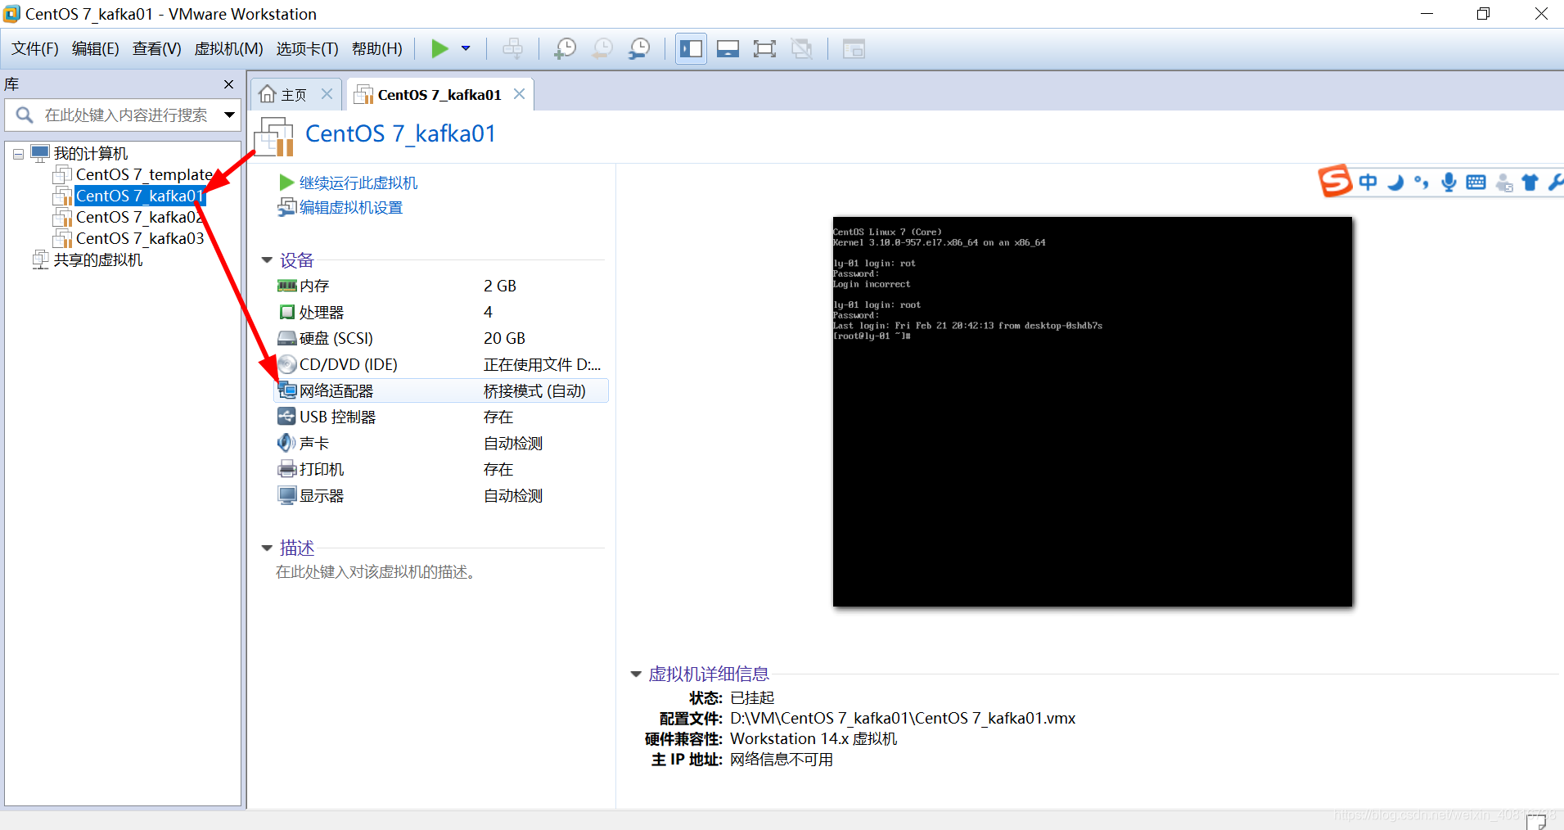Image resolution: width=1564 pixels, height=830 pixels.
Task: Click the 处理器 processor device icon
Action: pos(286,312)
